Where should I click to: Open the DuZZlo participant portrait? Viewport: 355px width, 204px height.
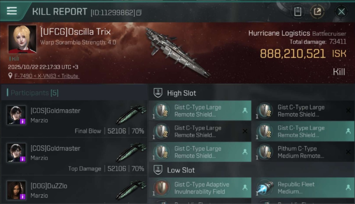point(16,190)
